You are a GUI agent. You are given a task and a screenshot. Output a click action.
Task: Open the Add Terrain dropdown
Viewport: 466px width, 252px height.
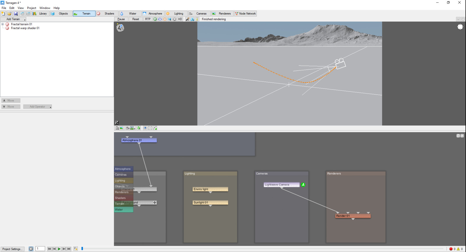pyautogui.click(x=13, y=19)
